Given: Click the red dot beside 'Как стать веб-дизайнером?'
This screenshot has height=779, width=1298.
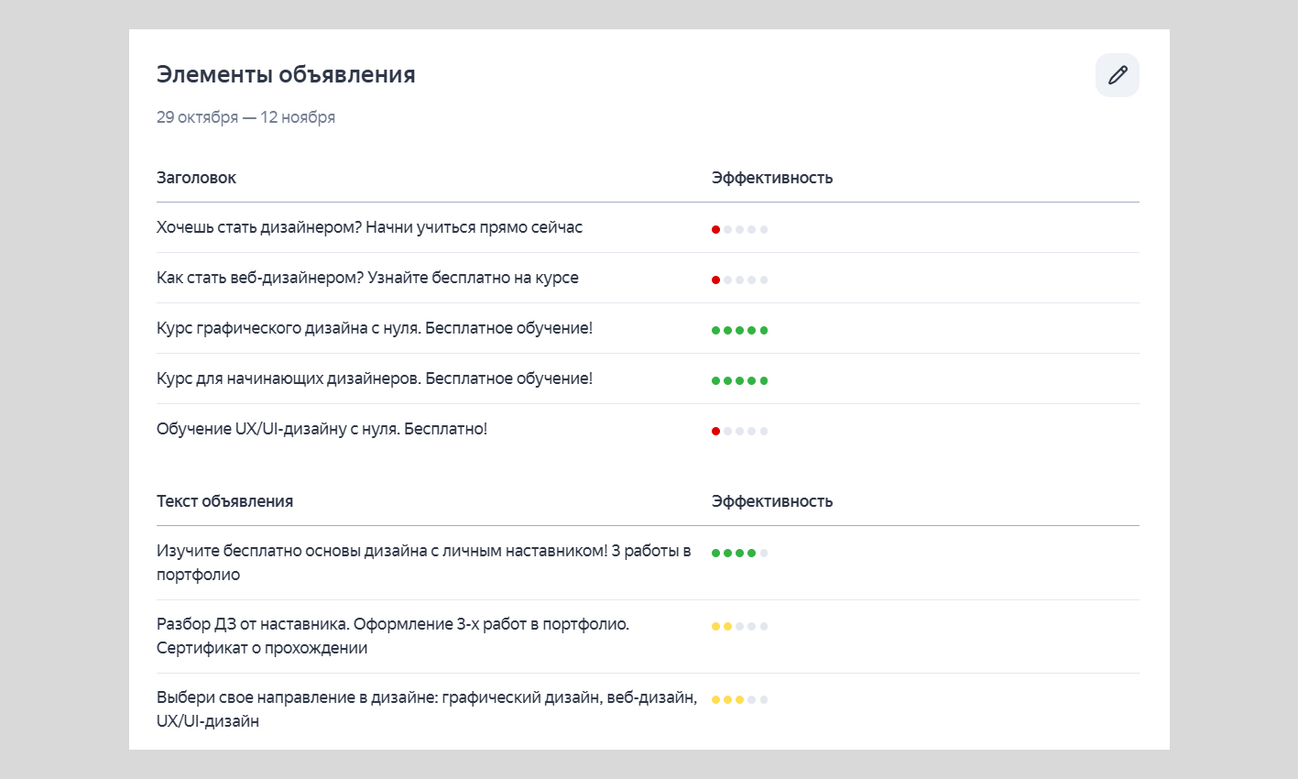Looking at the screenshot, I should 716,280.
